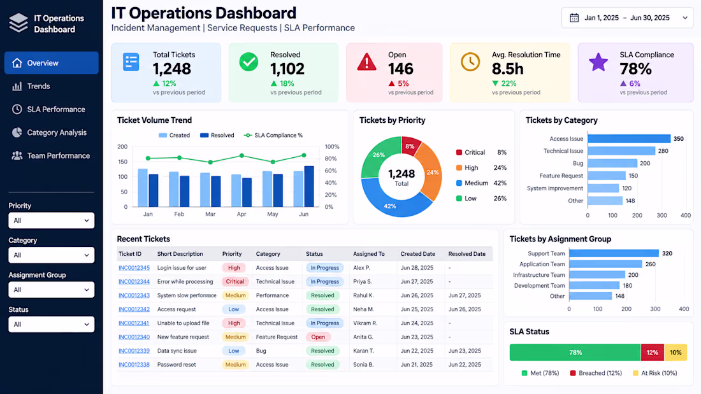This screenshot has width=701, height=394.
Task: Click the home icon beside Overview
Action: coord(17,63)
